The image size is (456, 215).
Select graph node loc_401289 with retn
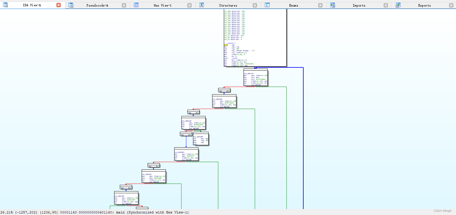tap(201, 139)
